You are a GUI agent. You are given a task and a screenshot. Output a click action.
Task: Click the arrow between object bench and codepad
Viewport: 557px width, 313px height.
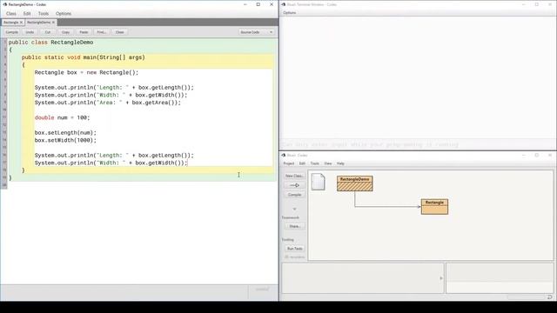click(441, 278)
